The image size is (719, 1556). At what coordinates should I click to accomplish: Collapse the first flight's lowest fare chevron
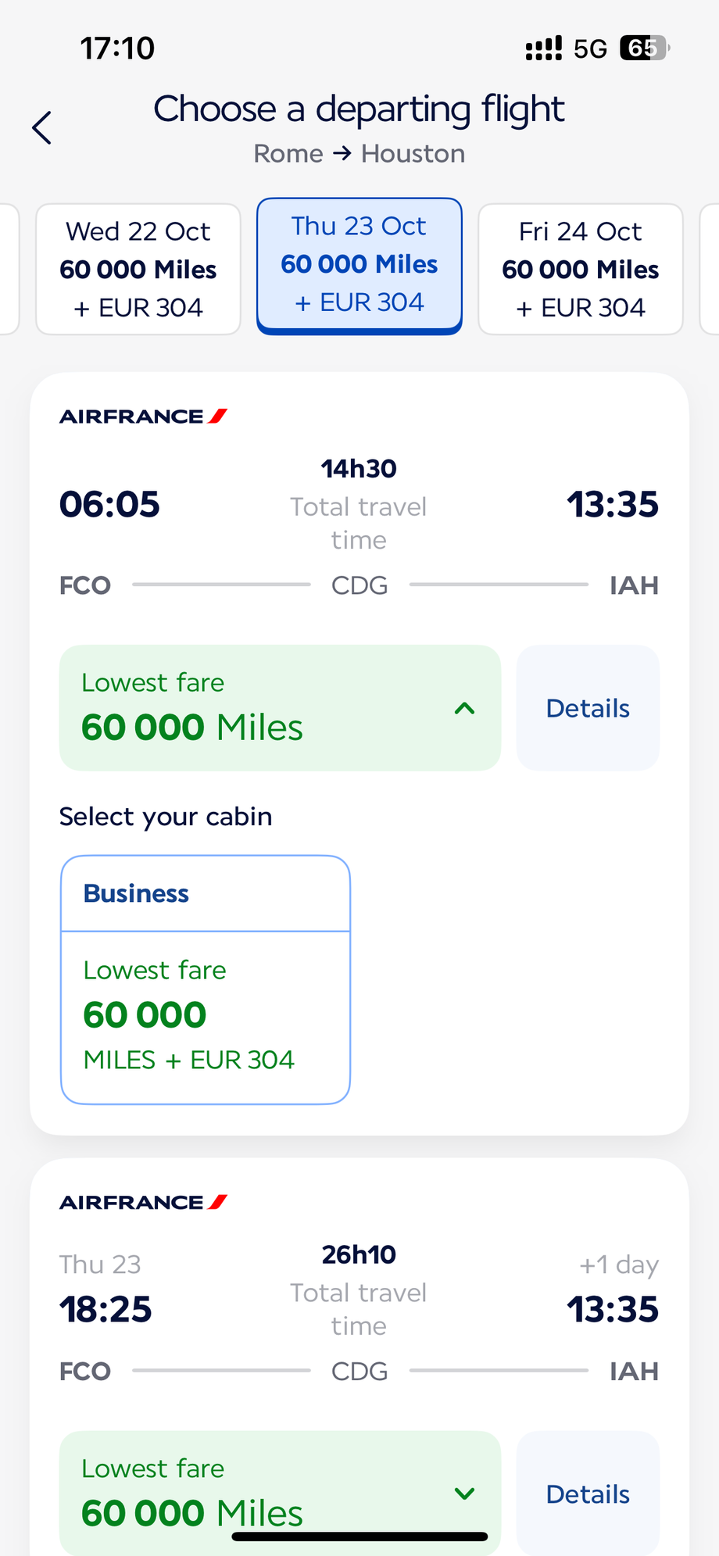[465, 709]
